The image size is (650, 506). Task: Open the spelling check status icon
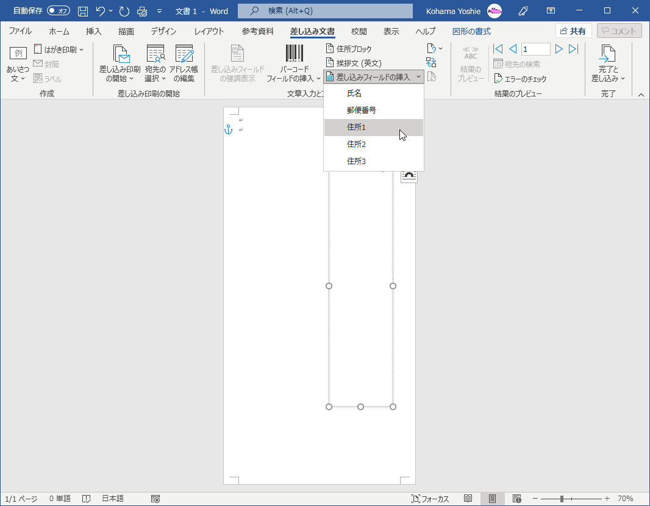tap(86, 499)
